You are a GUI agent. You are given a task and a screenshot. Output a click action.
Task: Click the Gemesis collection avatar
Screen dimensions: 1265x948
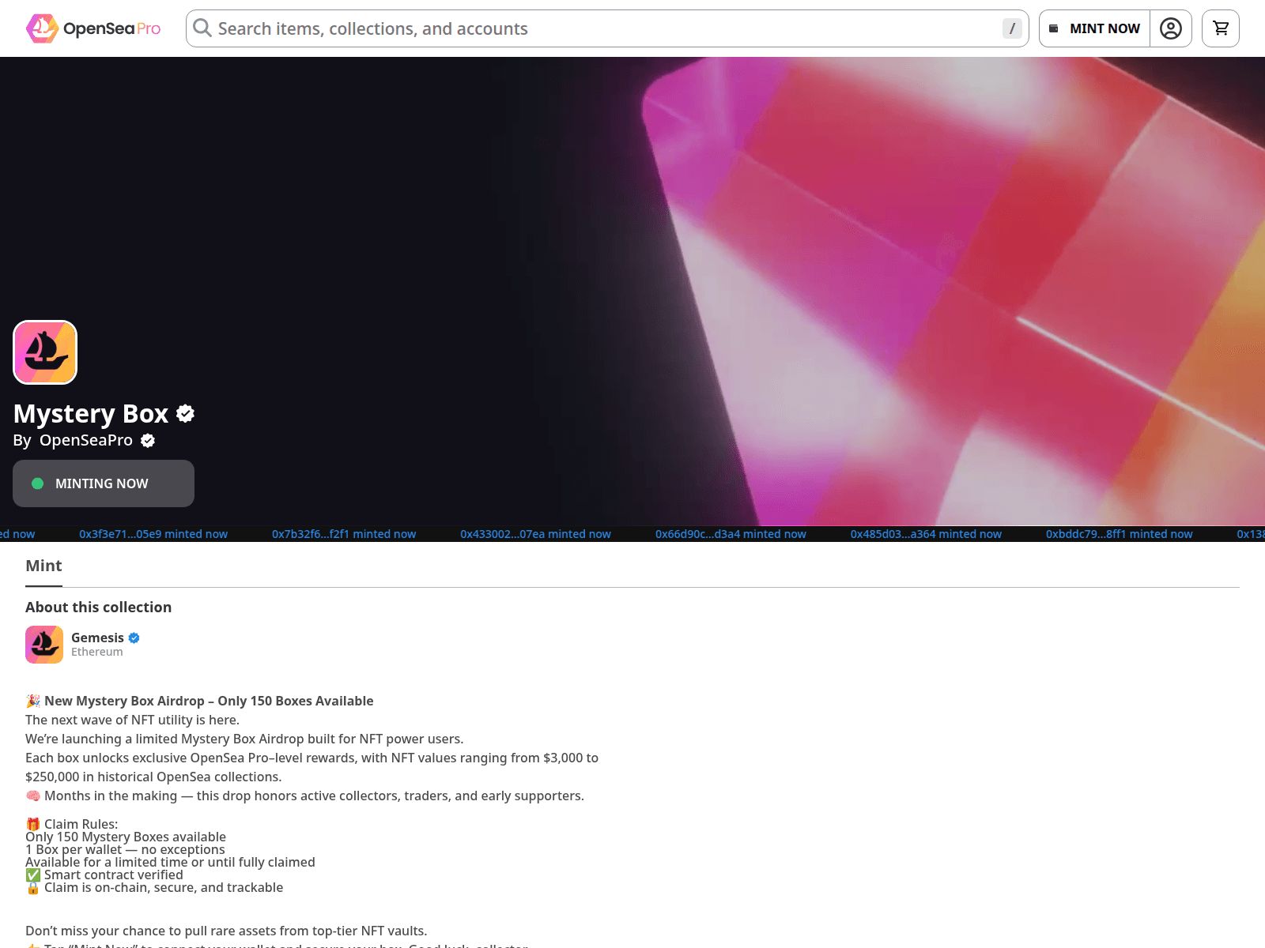[44, 645]
